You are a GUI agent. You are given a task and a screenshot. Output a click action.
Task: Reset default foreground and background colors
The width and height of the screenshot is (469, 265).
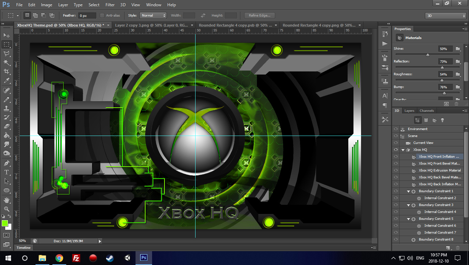[x=3, y=216]
